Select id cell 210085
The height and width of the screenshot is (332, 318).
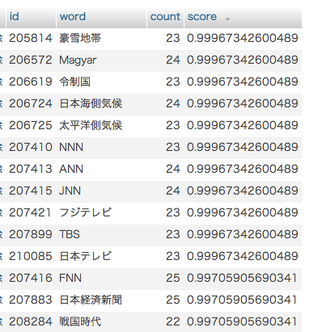[x=31, y=256]
